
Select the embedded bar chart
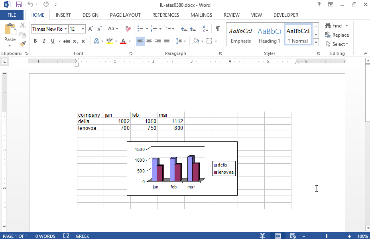pyautogui.click(x=182, y=168)
